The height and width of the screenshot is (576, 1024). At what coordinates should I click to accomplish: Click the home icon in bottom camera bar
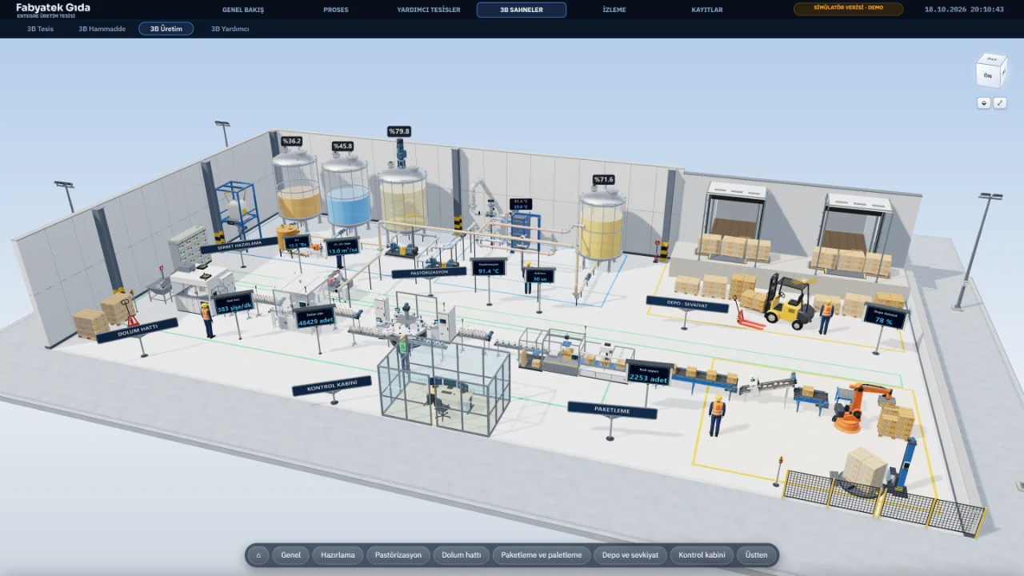pos(258,554)
